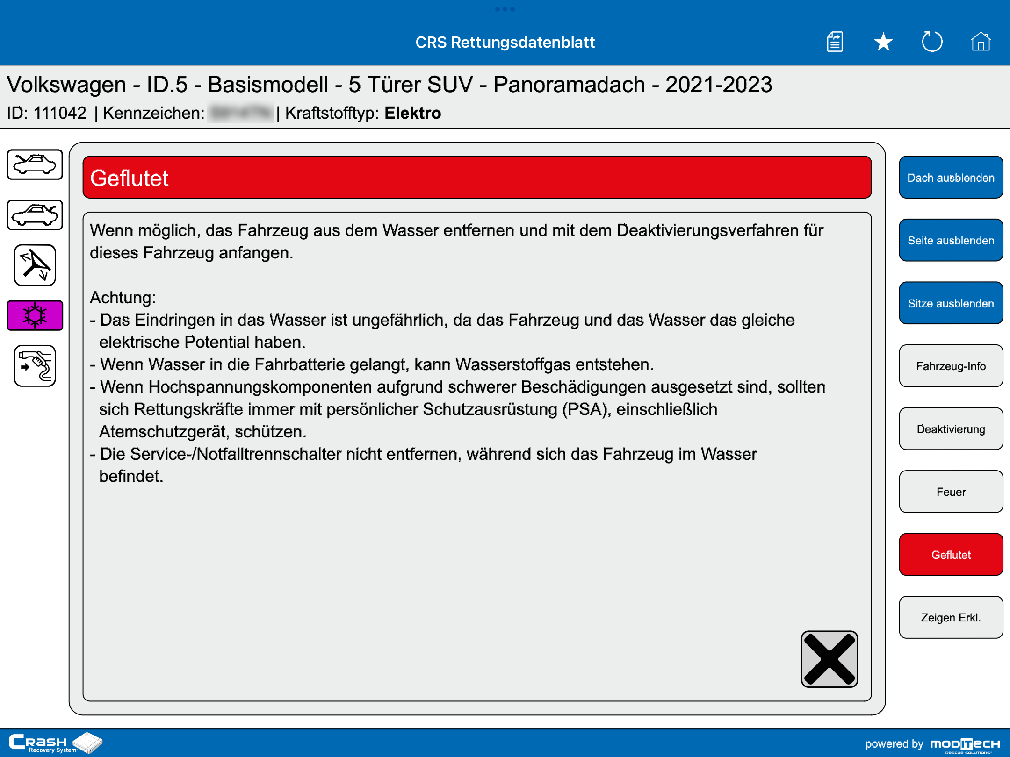Toggle Dach ausblenden to hide roof
This screenshot has height=757, width=1010.
tap(951, 178)
